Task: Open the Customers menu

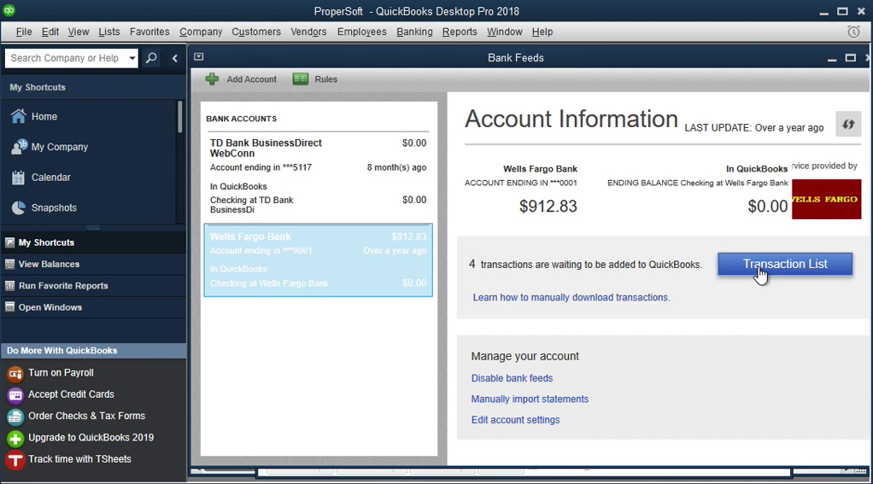Action: point(256,32)
